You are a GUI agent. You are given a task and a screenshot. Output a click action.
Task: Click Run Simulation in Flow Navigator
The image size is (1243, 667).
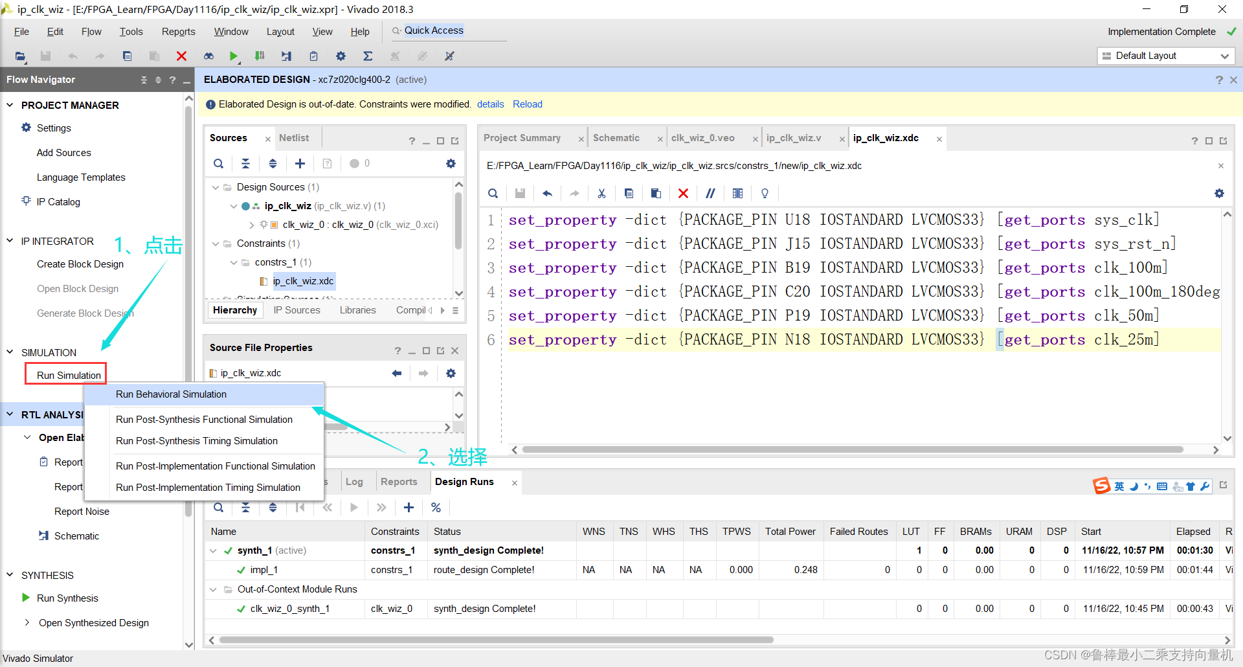click(69, 376)
